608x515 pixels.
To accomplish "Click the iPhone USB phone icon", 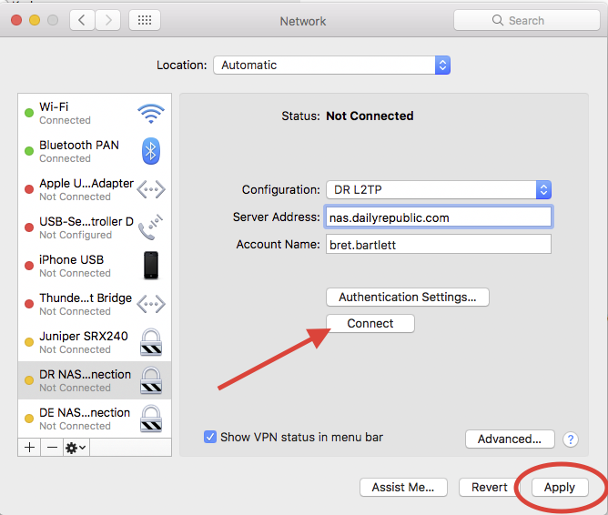I will click(150, 266).
